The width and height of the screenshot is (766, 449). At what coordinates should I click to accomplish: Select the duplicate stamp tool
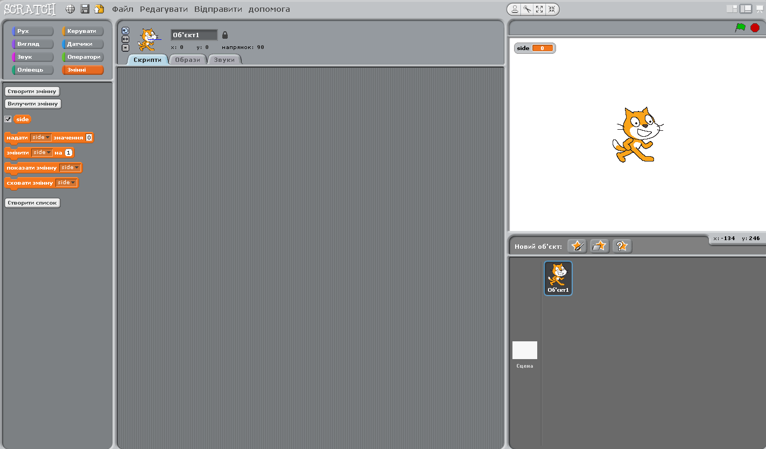coord(515,9)
